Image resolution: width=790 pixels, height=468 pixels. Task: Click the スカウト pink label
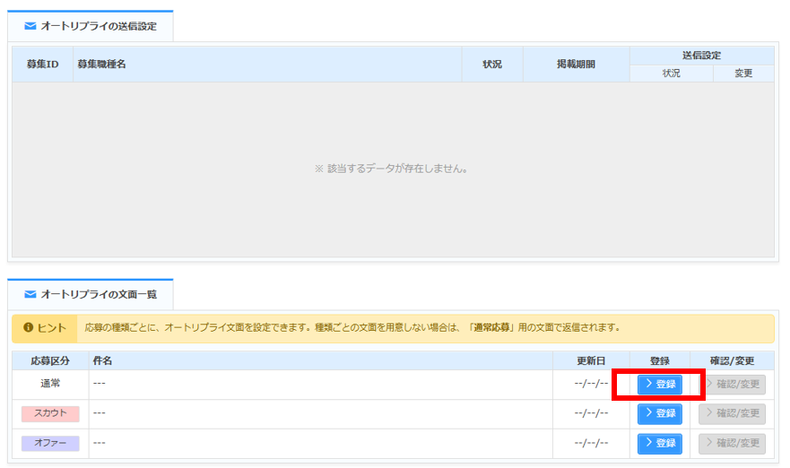tap(50, 413)
